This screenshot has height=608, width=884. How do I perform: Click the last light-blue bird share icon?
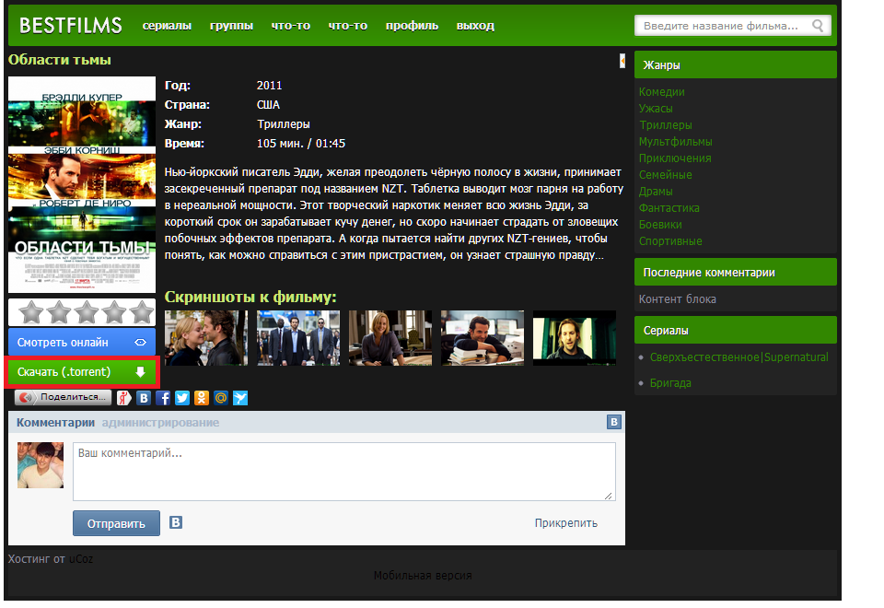(x=240, y=398)
